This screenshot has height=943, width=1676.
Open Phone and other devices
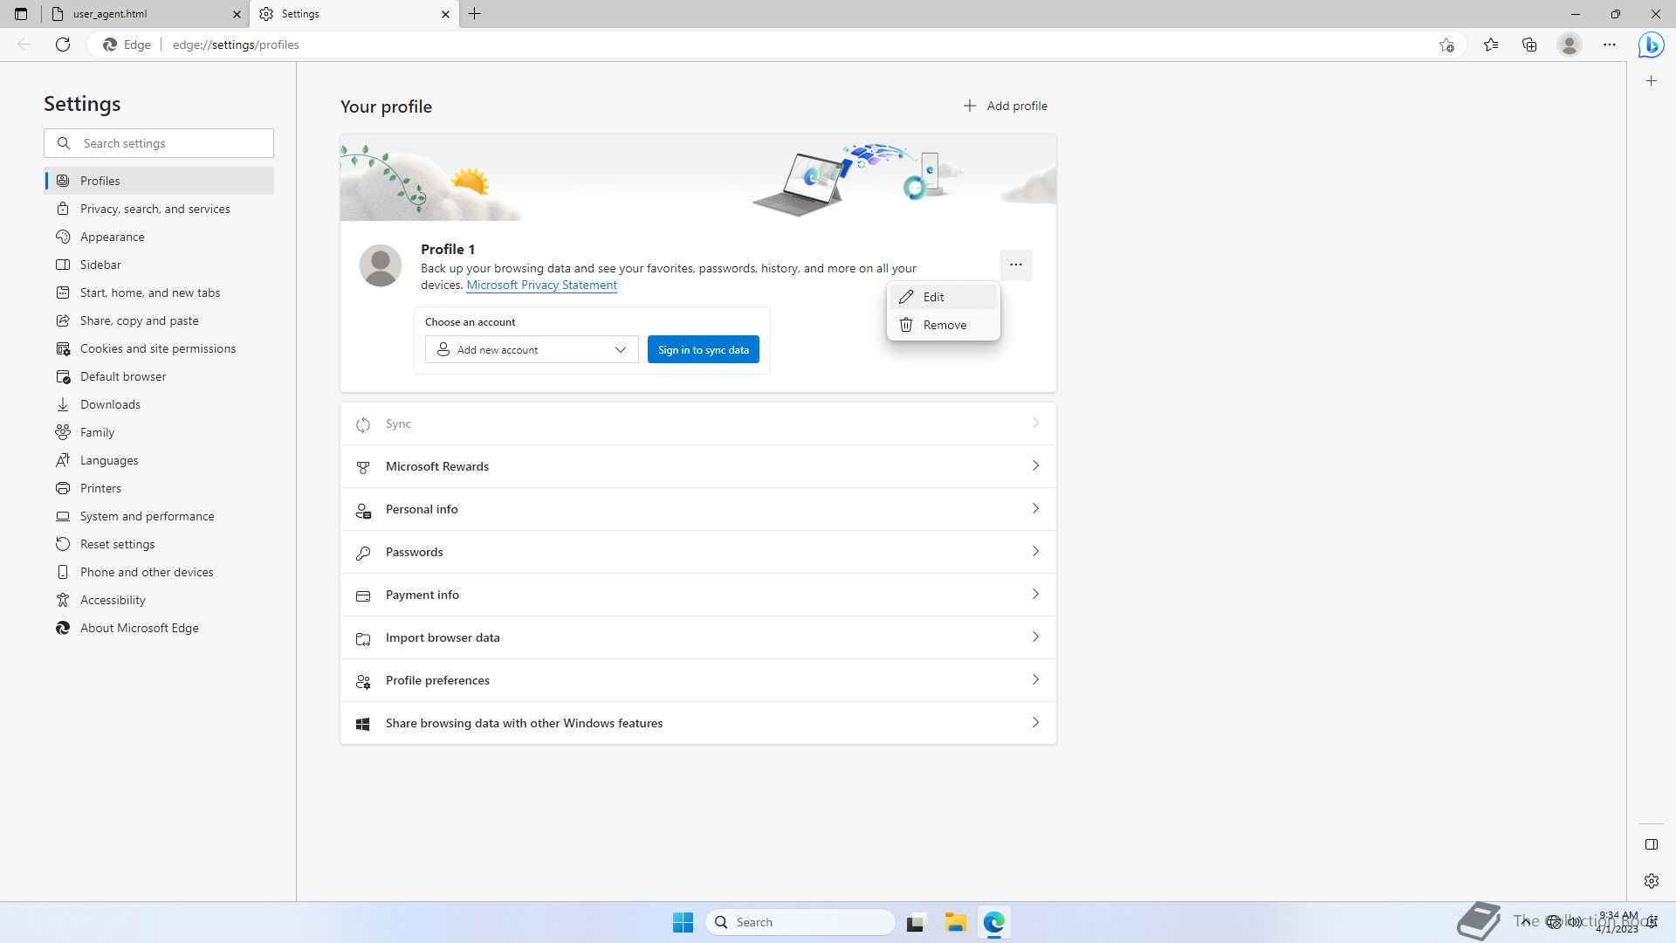(x=159, y=572)
